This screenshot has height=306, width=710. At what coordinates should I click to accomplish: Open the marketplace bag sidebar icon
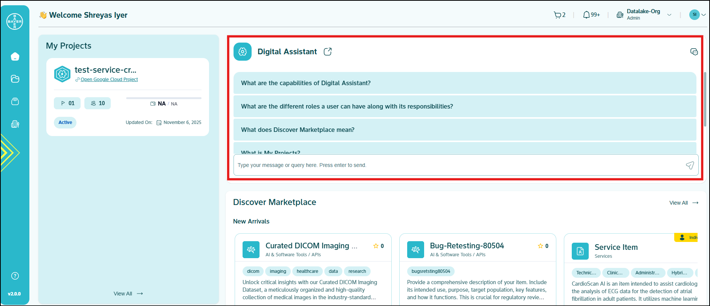click(x=15, y=101)
